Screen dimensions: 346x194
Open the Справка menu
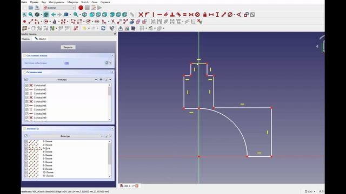point(105,2)
